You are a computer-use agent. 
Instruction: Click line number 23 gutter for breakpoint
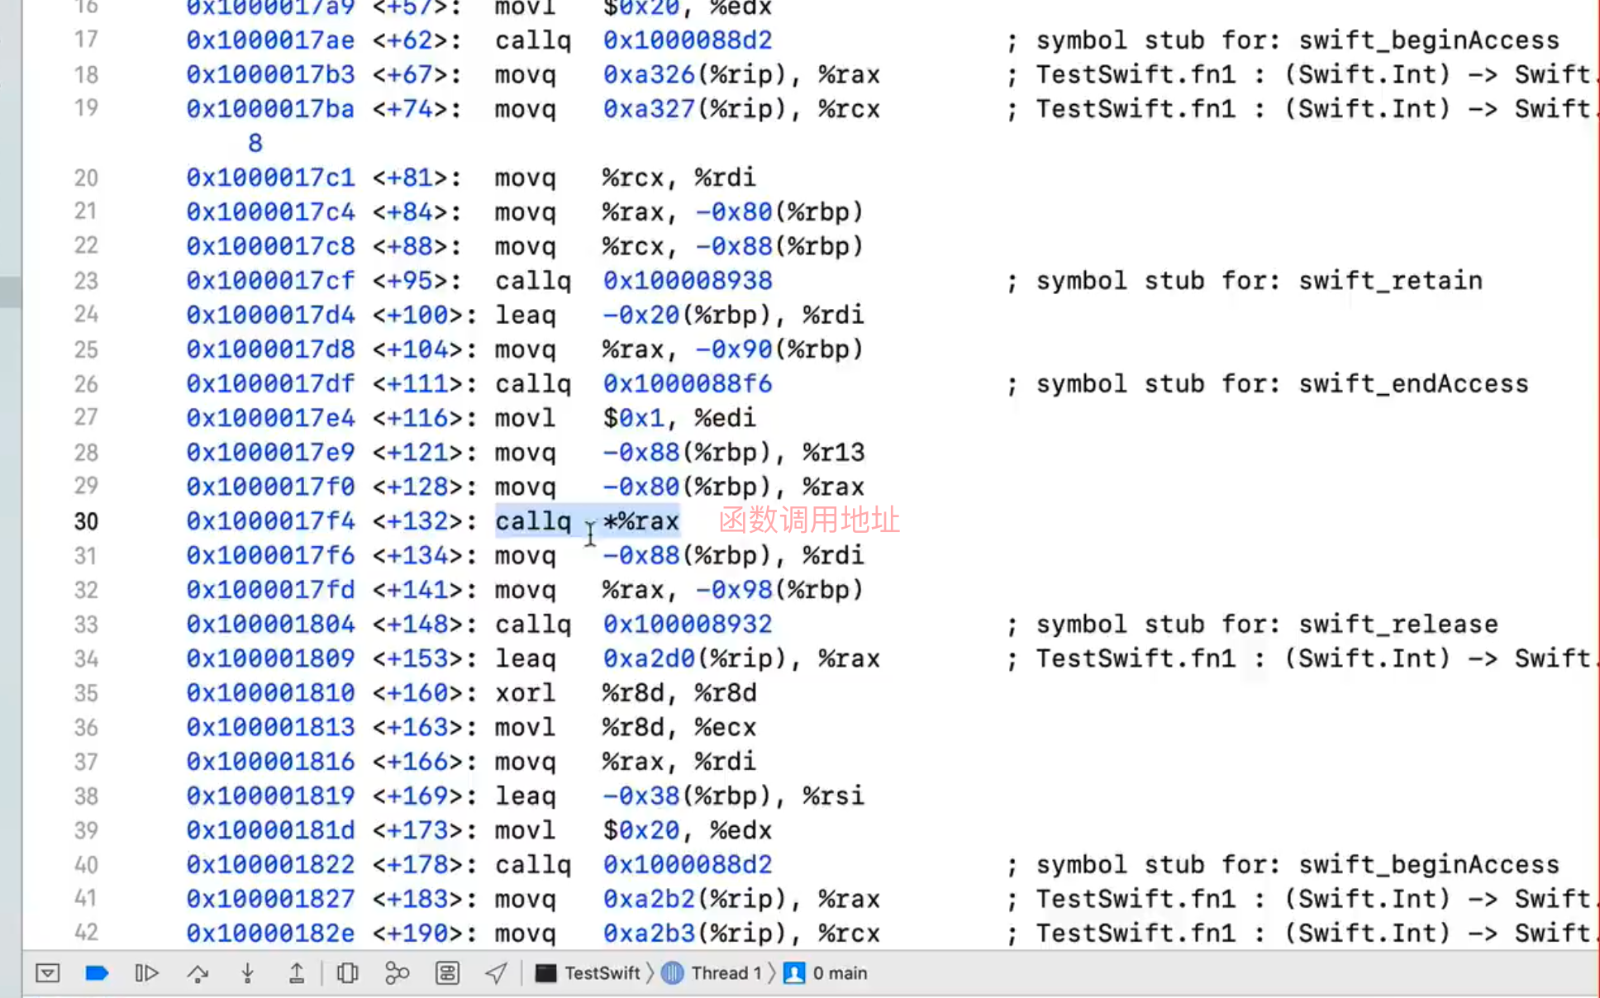coord(86,281)
